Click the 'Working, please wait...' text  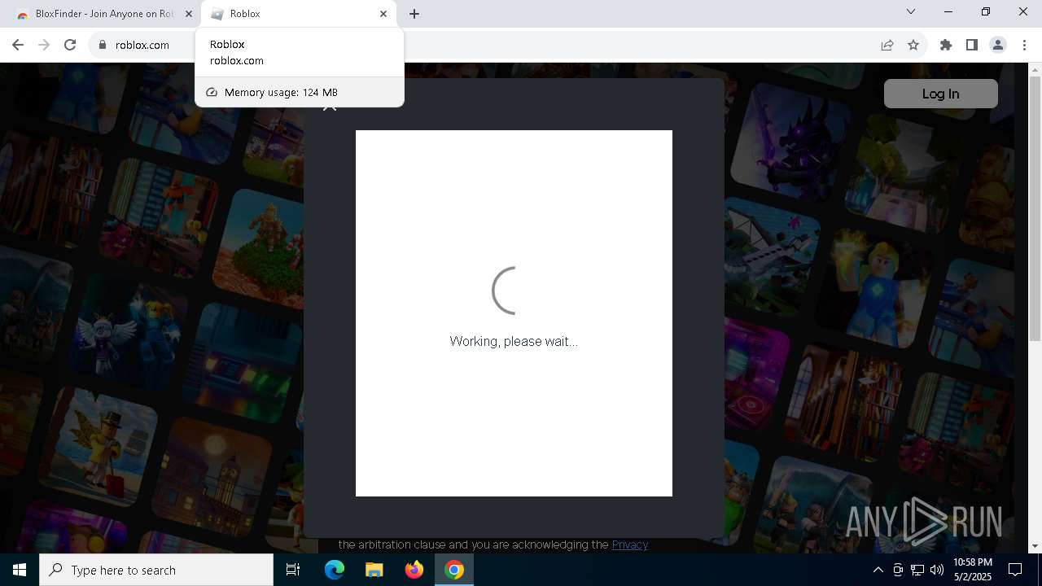(514, 341)
